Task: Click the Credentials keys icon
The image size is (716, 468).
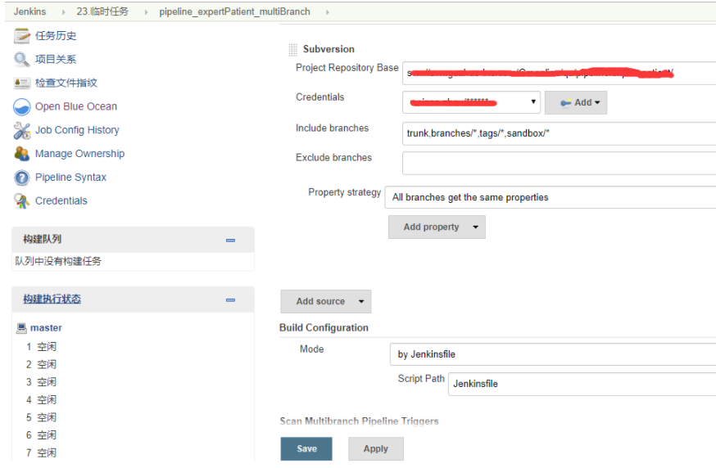Action: coord(22,200)
